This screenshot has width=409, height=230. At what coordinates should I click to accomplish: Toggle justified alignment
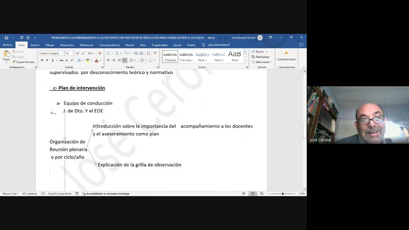[x=125, y=60]
